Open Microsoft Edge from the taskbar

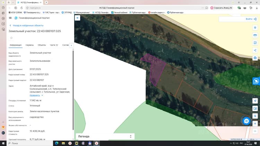pos(57,143)
